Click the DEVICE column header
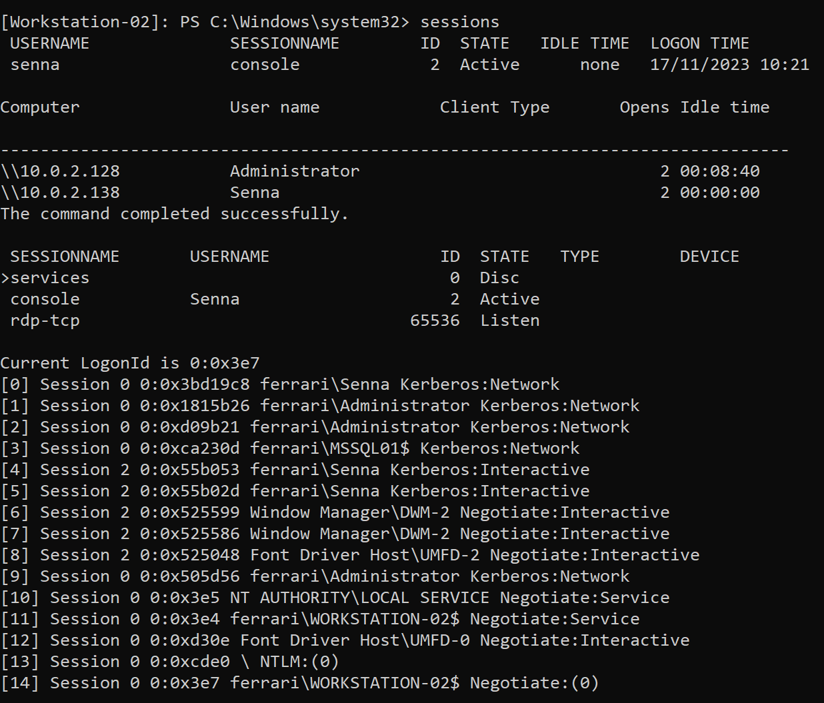Screen dimensions: 824x703 pos(709,257)
